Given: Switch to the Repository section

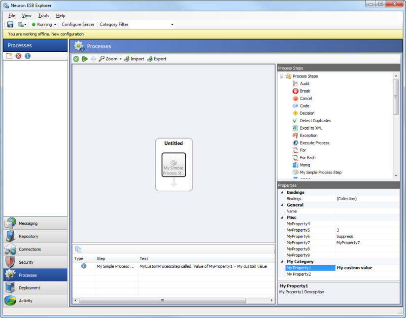Looking at the screenshot, I should coord(35,236).
